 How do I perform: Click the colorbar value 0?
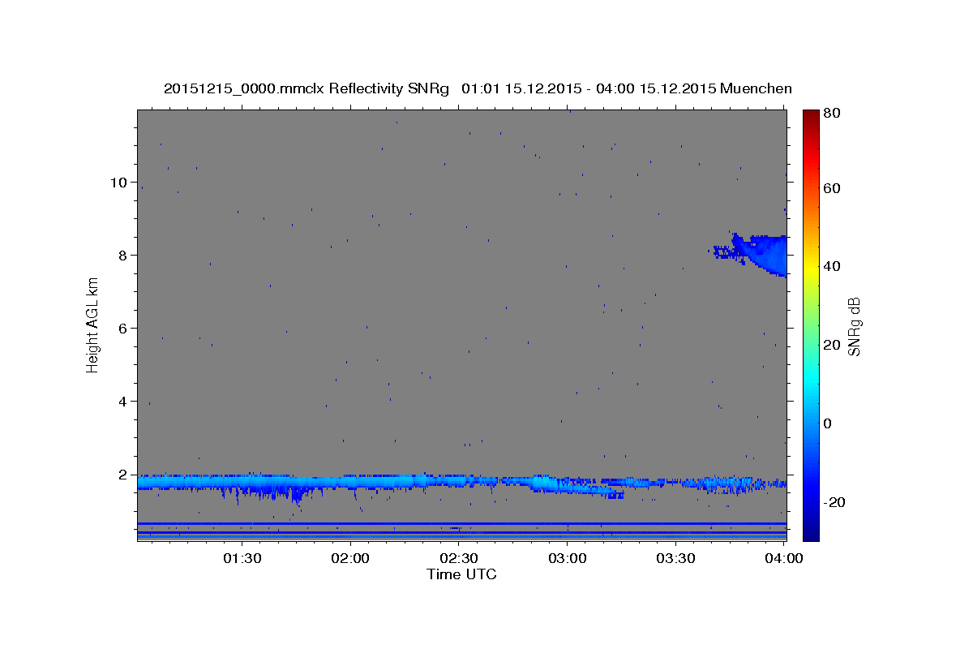click(828, 423)
